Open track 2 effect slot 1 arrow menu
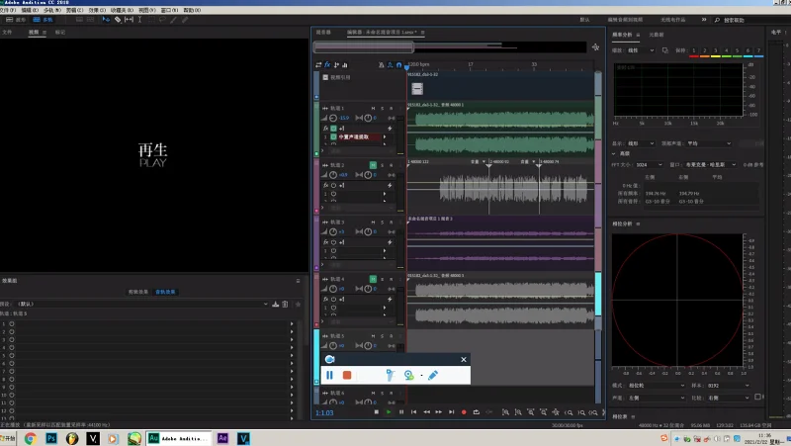Screen dimensions: 791x446 (x=385, y=194)
